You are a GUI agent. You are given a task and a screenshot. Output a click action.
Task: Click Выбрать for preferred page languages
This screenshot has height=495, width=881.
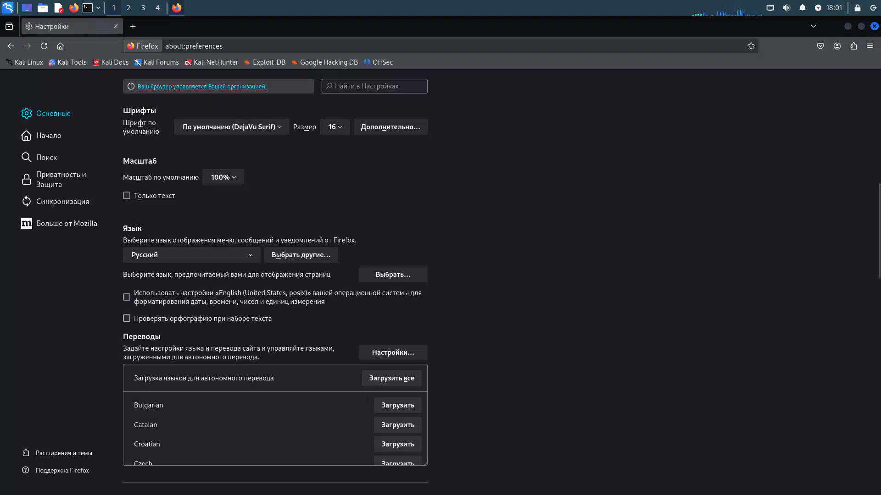(x=393, y=275)
